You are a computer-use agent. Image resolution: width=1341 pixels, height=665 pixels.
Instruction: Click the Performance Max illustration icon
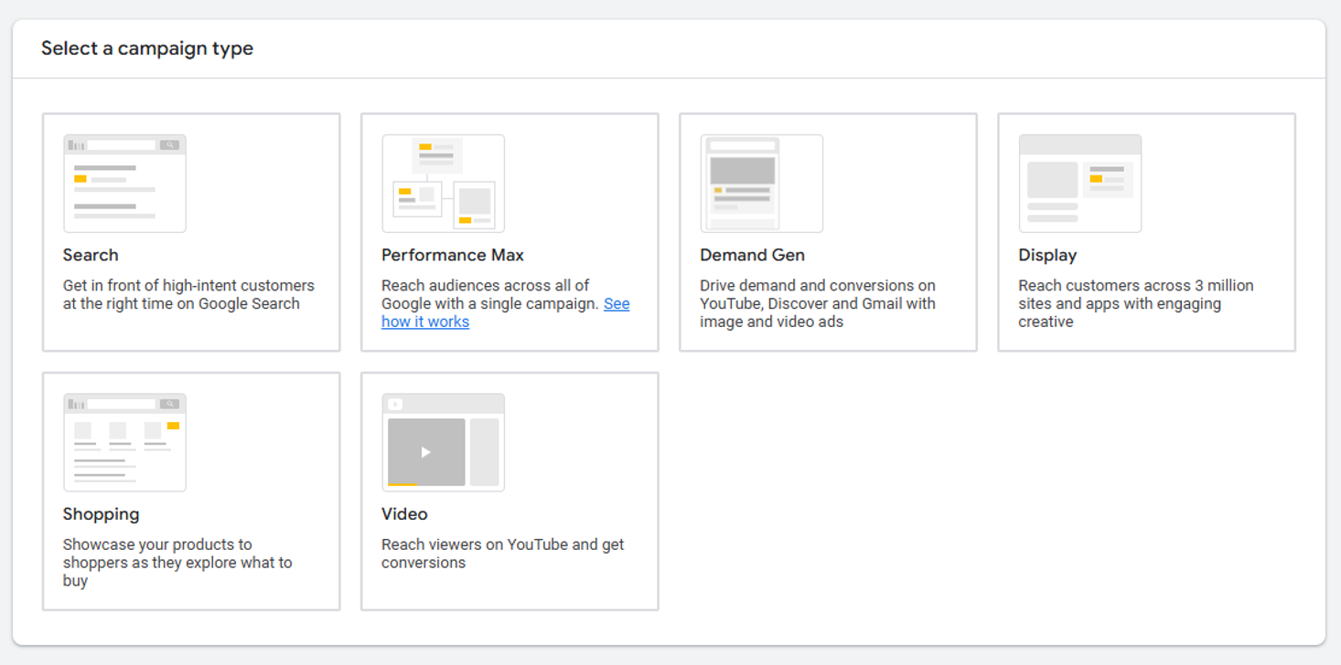443,184
